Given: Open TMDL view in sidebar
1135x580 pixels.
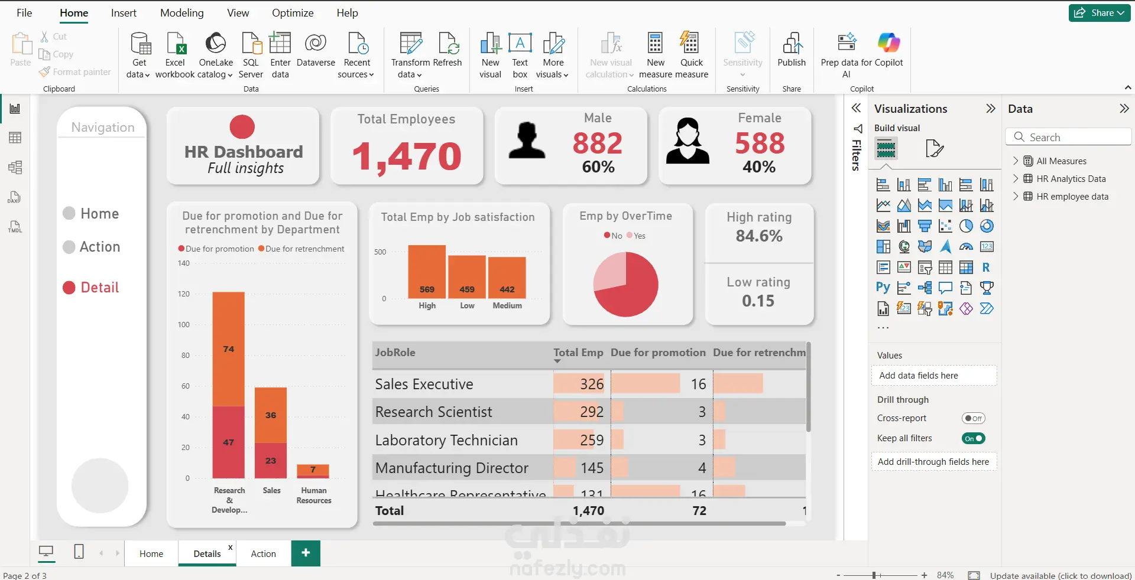Looking at the screenshot, I should pos(15,226).
